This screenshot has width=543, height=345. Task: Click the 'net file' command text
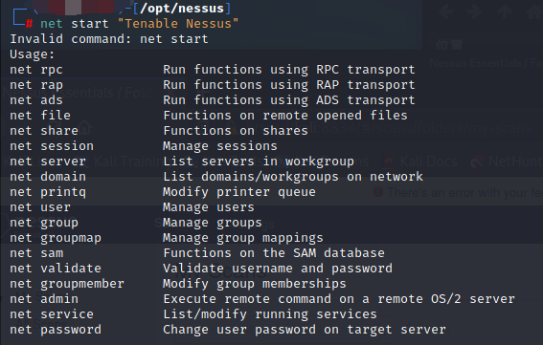[x=40, y=116]
